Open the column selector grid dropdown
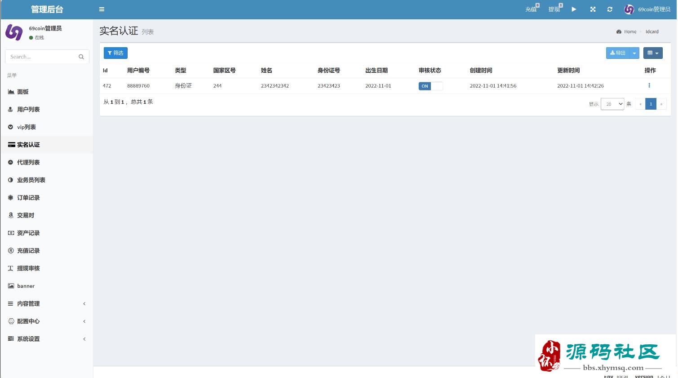 click(x=653, y=53)
